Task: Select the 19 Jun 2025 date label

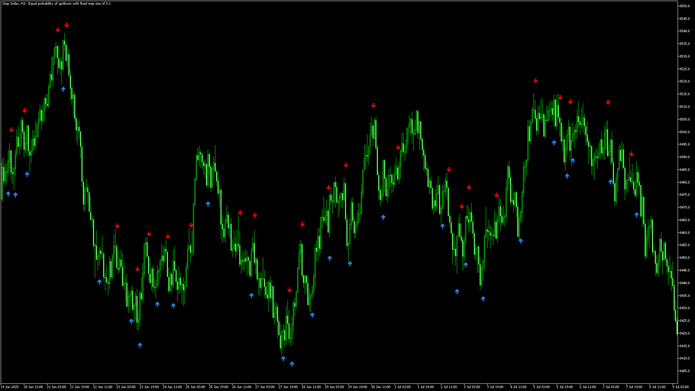Action: tap(10, 387)
